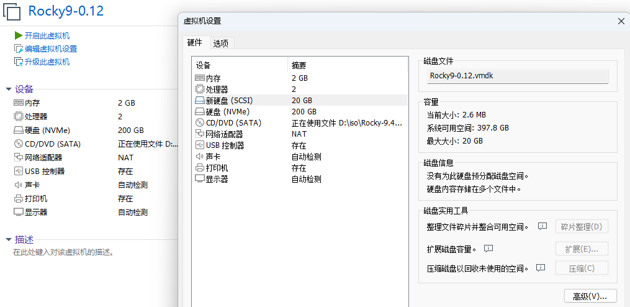Click the 扩展(E)... button
630x307 pixels.
click(x=582, y=249)
